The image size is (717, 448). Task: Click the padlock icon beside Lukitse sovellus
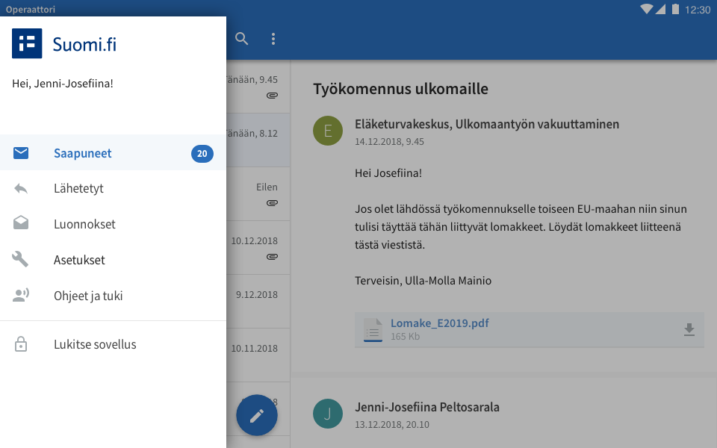[x=21, y=343]
